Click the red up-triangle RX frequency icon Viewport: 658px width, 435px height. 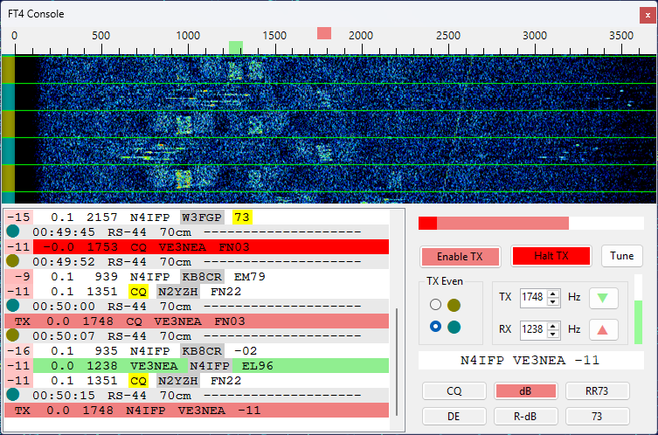coord(602,329)
